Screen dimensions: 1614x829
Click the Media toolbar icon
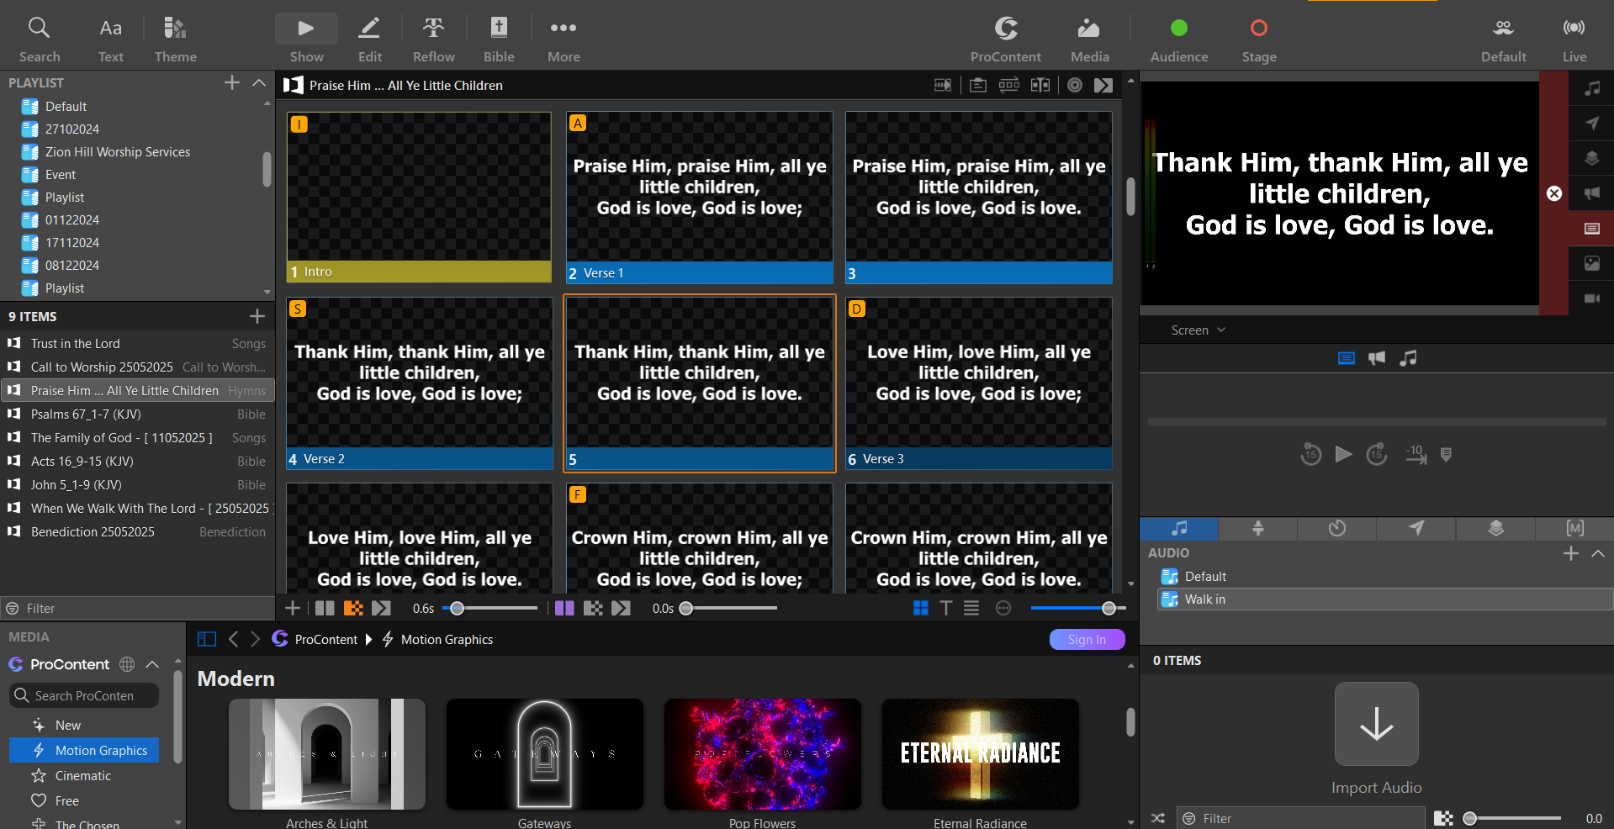(1089, 38)
